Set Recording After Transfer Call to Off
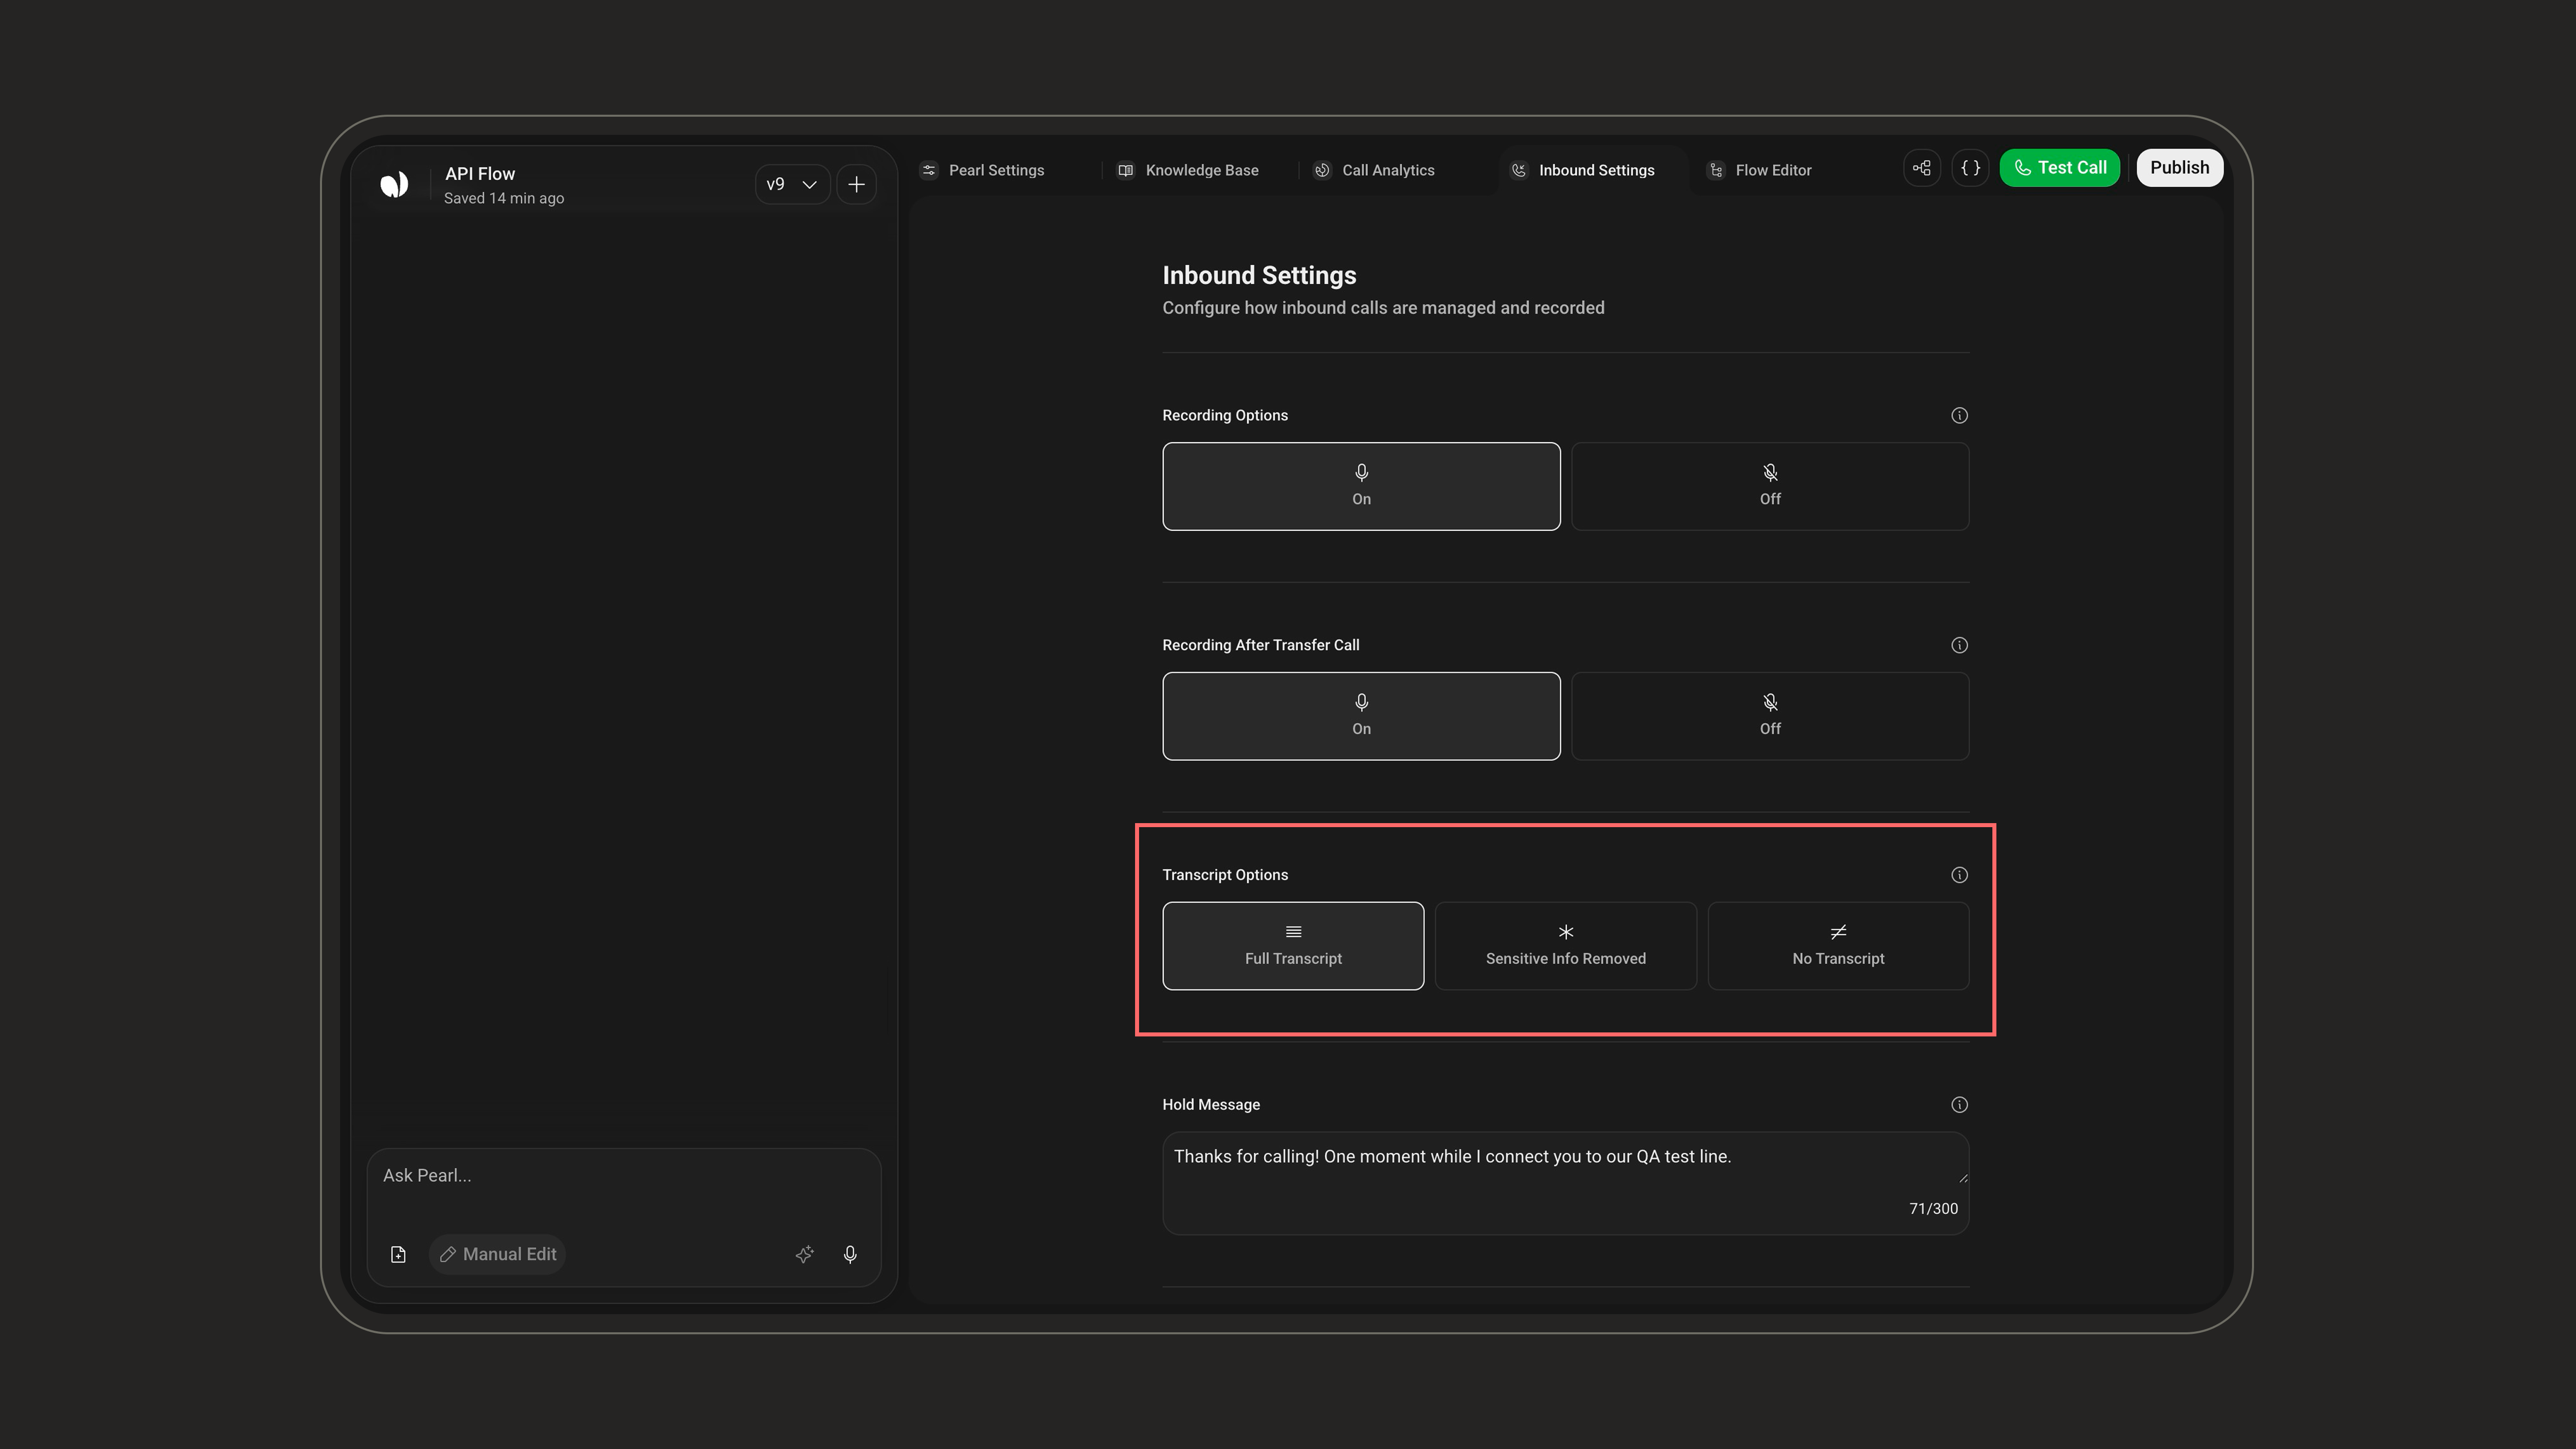Image resolution: width=2576 pixels, height=1449 pixels. point(1770,716)
